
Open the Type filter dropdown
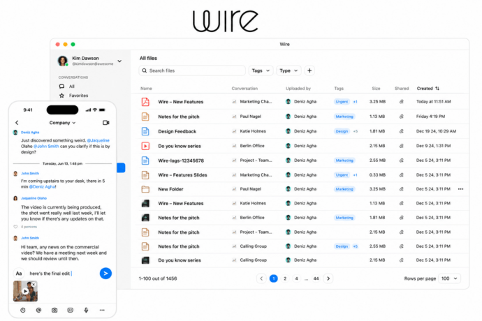coord(289,70)
